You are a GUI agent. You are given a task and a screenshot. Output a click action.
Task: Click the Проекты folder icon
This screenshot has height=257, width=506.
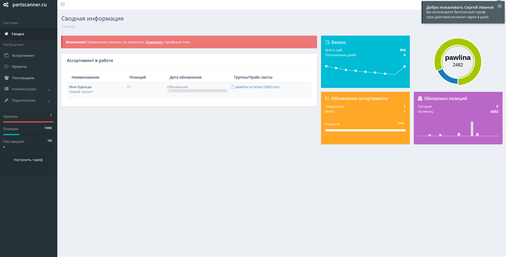coord(6,66)
